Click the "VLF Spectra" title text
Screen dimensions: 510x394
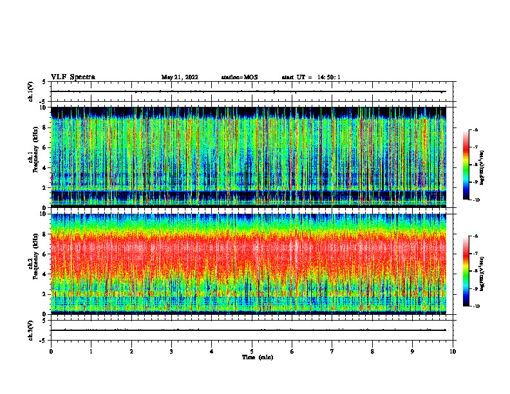tap(73, 77)
